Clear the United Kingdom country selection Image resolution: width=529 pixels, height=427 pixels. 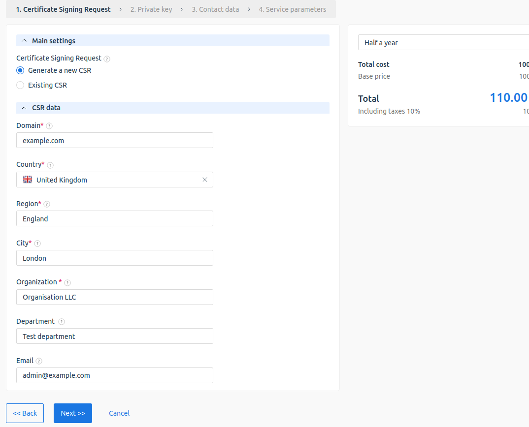(205, 180)
